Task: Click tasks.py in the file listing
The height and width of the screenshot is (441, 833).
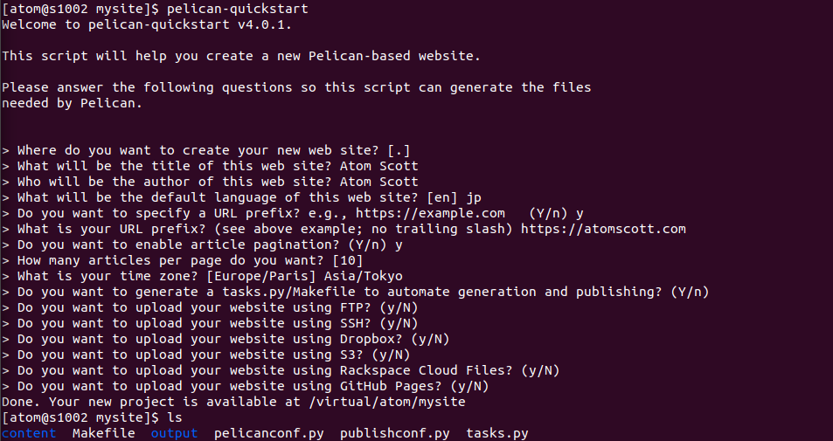Action: 497,433
